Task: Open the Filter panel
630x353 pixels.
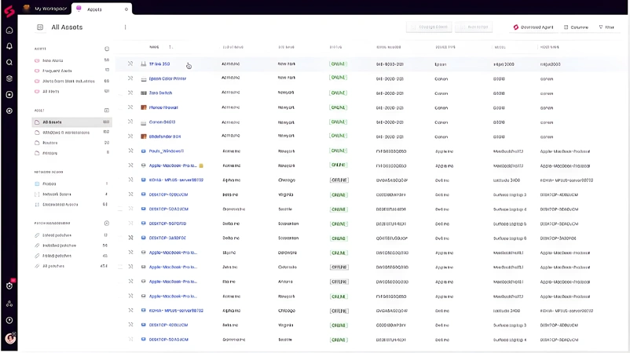Action: tap(606, 27)
